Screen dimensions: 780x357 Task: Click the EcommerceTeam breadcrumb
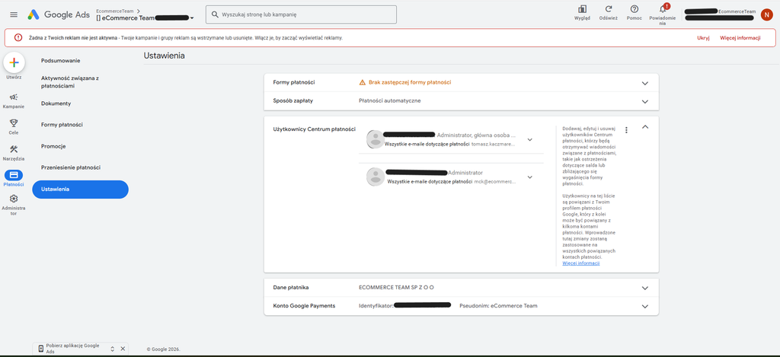click(x=114, y=10)
